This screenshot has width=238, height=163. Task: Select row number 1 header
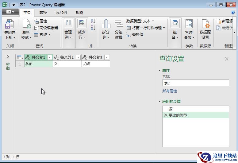pyautogui.click(x=20, y=64)
